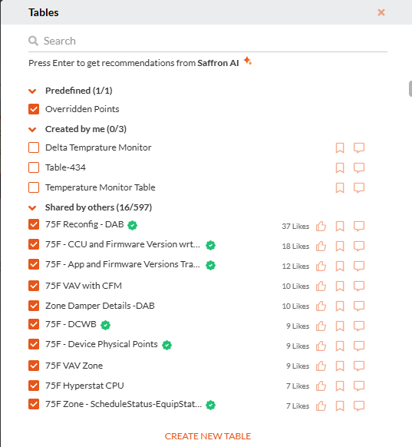Like the 75F Reconfig - DAB table

(x=321, y=226)
